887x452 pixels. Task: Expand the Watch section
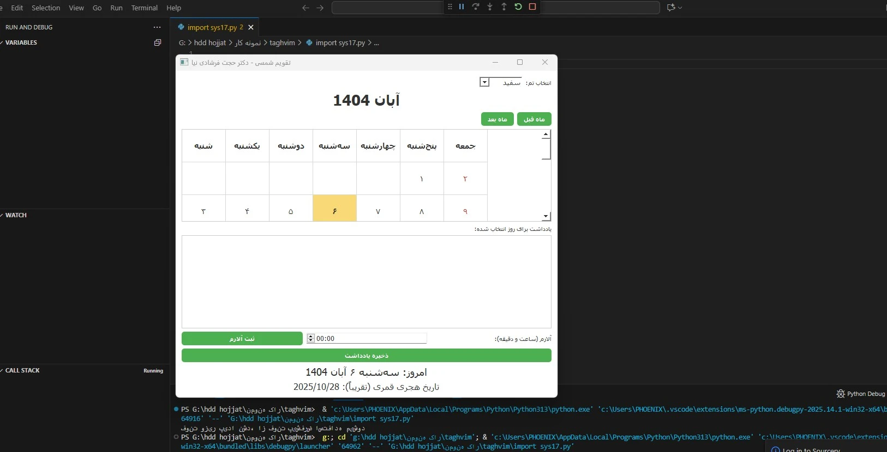click(x=16, y=215)
